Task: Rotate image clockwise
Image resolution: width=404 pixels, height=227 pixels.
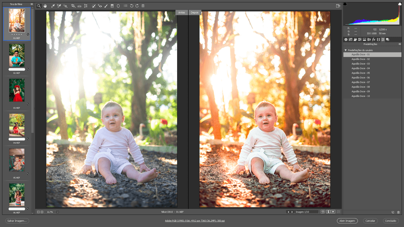Action: [137, 6]
